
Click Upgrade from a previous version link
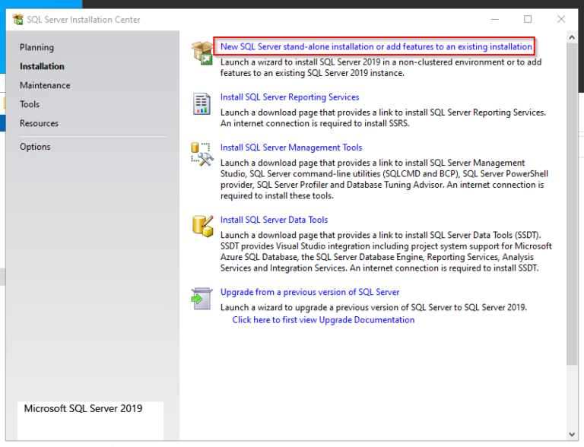click(309, 292)
